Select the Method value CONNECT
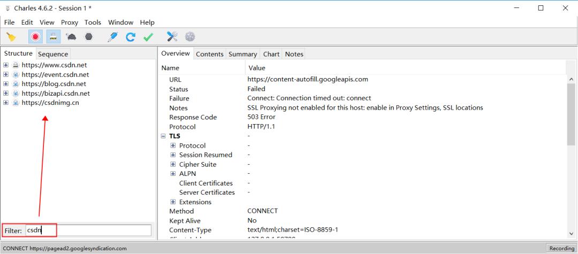 pyautogui.click(x=262, y=211)
